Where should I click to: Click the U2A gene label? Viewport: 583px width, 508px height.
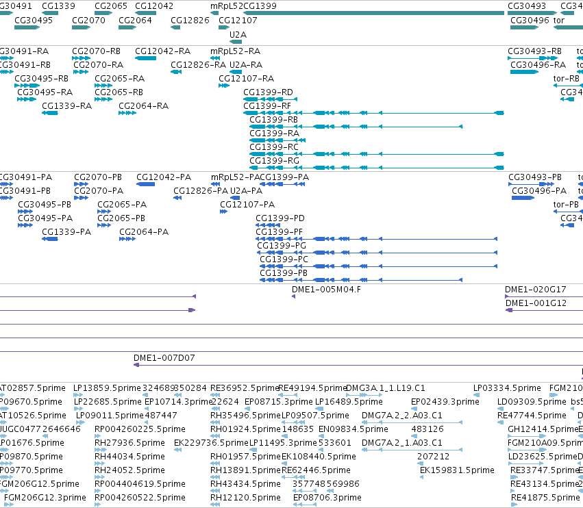click(x=238, y=35)
